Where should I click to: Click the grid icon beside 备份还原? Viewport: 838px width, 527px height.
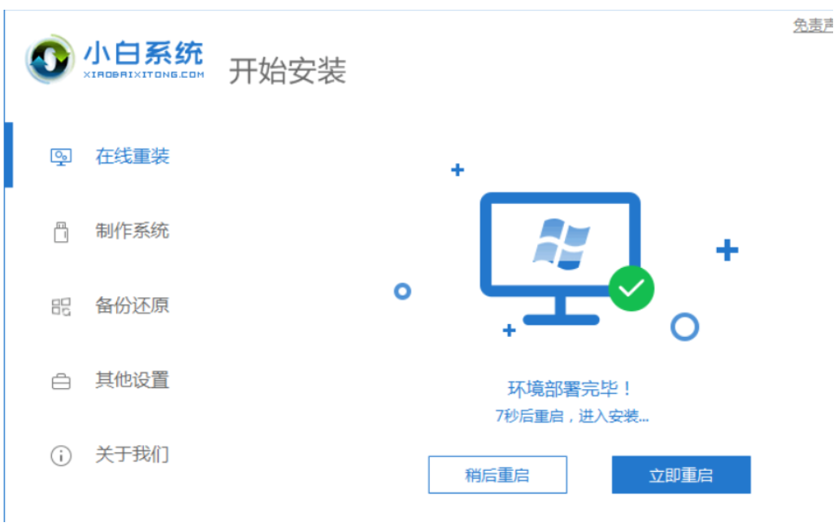[61, 306]
